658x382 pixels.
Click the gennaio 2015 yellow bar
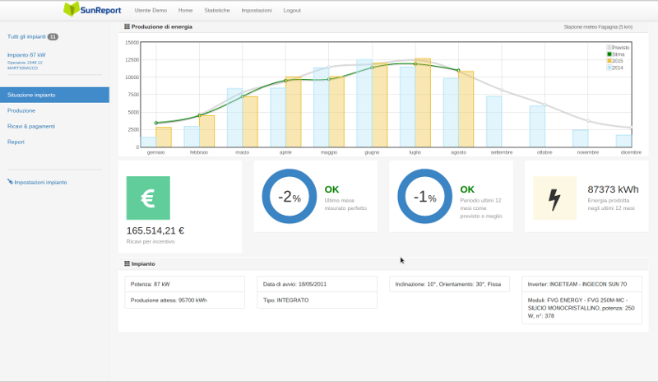[x=164, y=137]
